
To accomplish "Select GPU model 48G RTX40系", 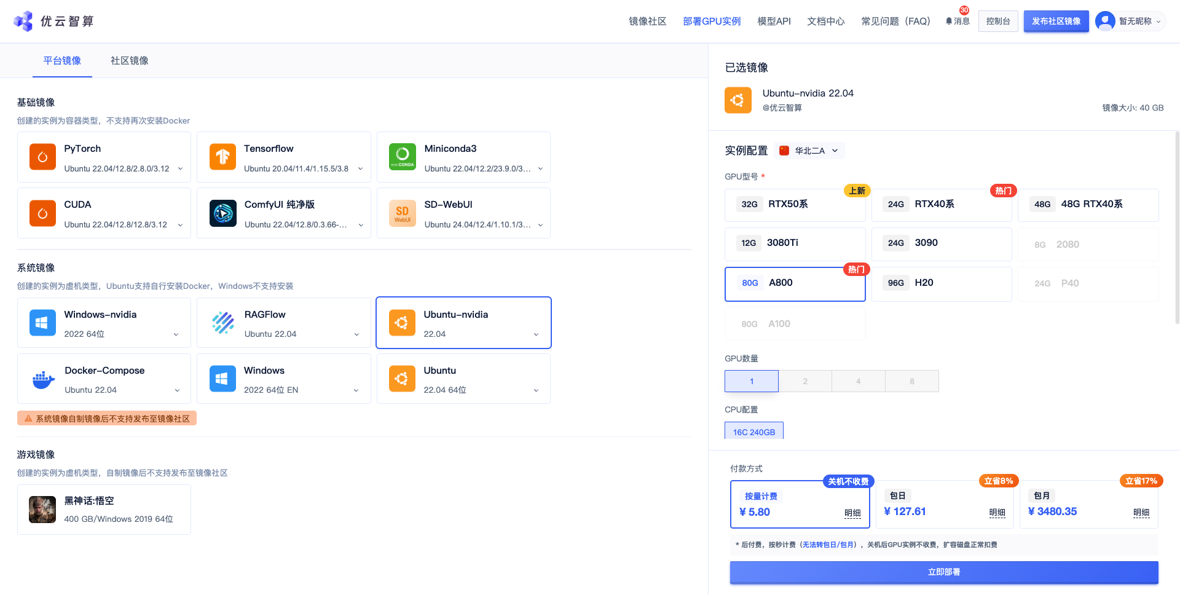I will tap(1088, 205).
